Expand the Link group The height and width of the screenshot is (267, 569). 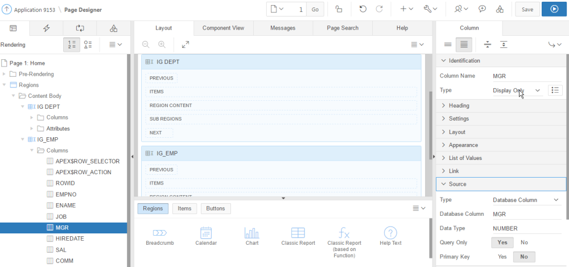[x=501, y=171]
